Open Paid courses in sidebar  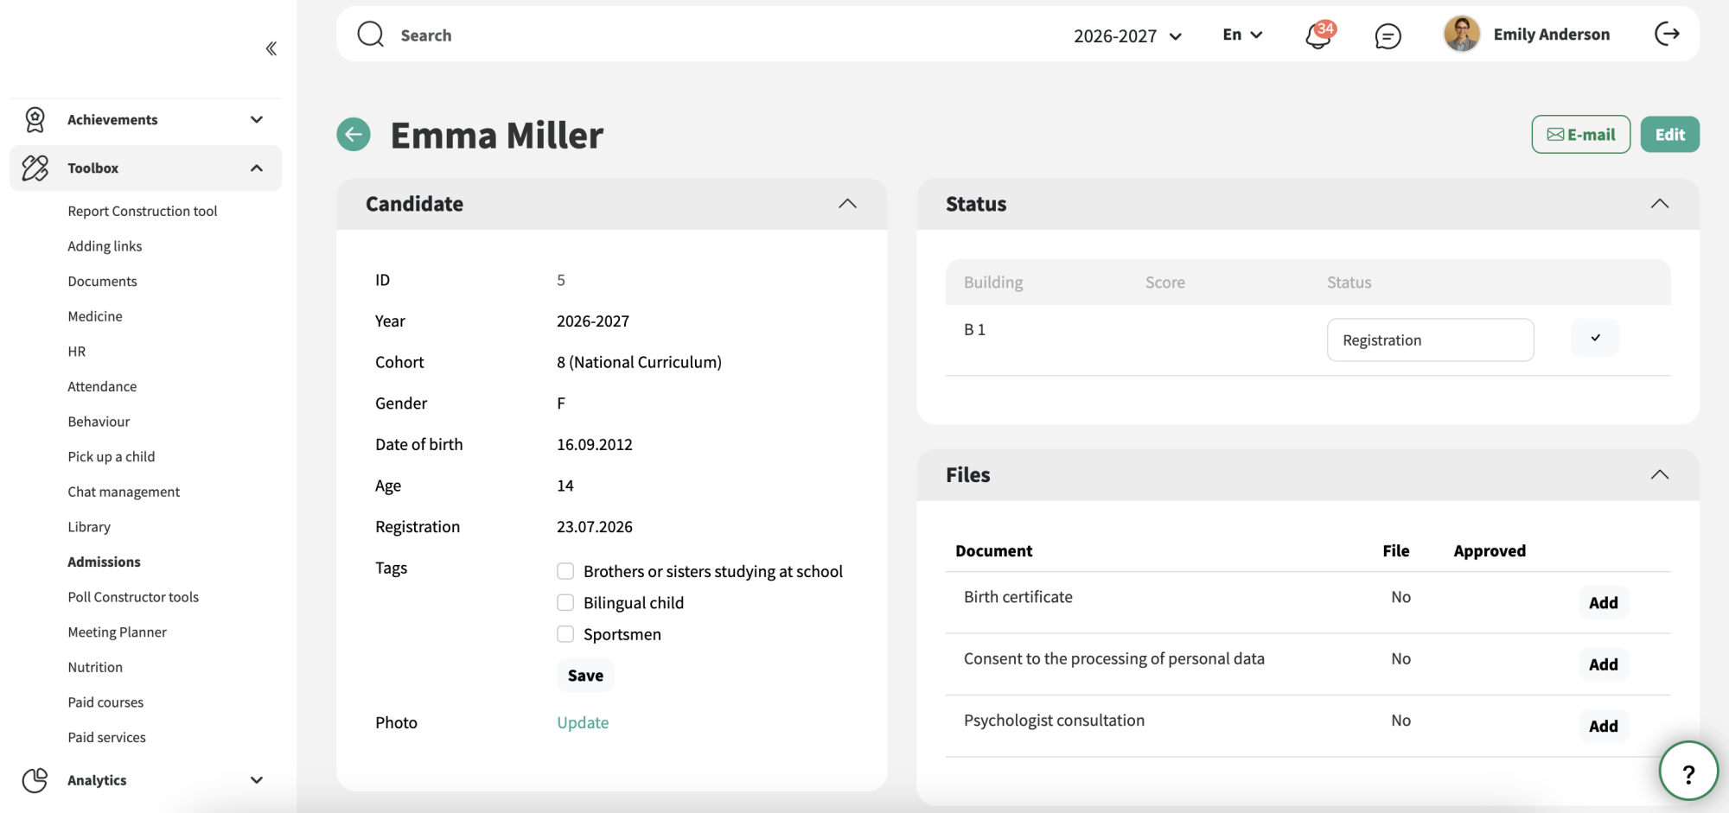[x=105, y=702]
